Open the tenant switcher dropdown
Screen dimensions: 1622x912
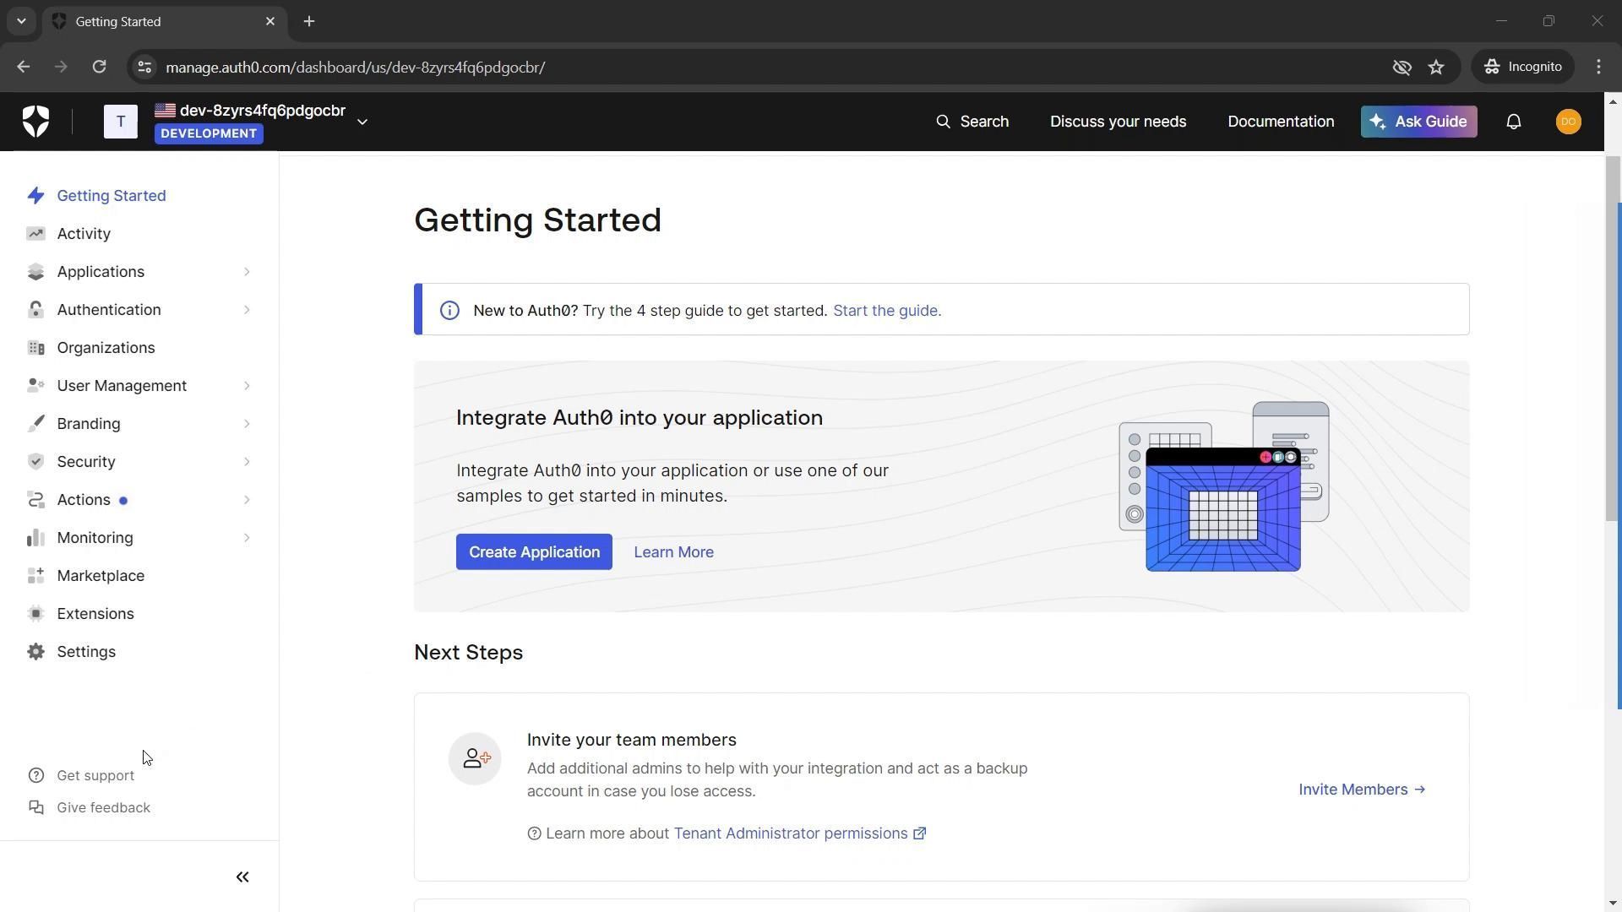tap(362, 122)
